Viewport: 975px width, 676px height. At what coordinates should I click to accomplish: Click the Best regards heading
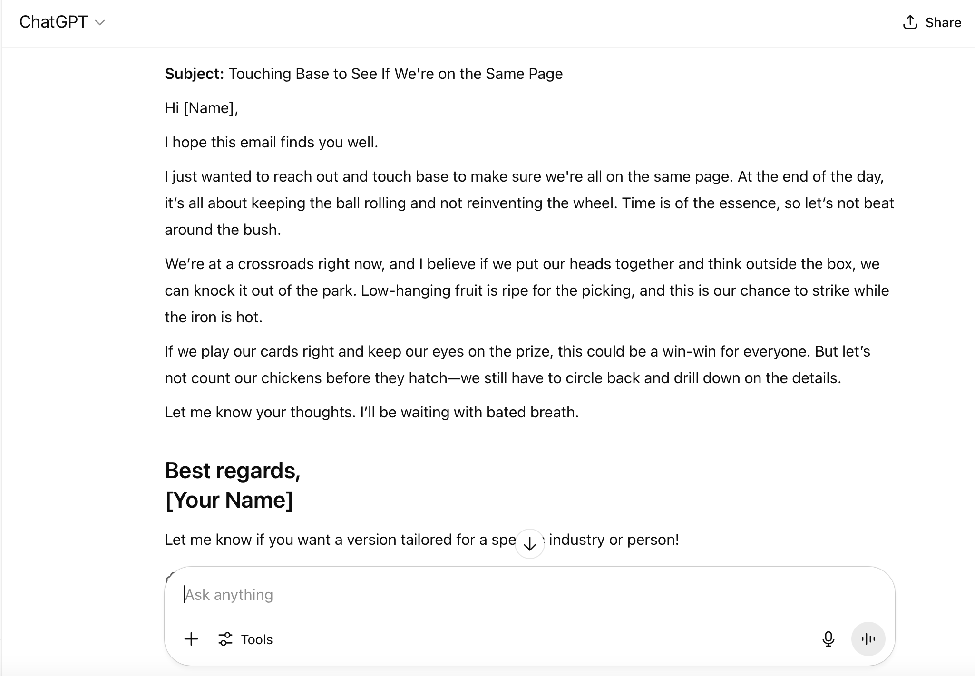pos(233,471)
